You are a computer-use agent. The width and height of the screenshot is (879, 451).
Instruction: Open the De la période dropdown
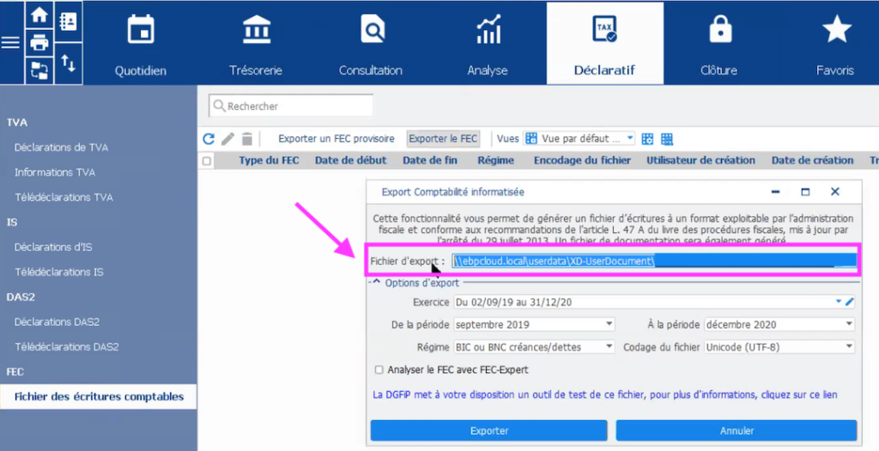534,324
